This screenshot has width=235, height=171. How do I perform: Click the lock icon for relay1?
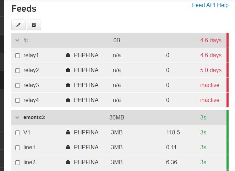[x=68, y=55]
